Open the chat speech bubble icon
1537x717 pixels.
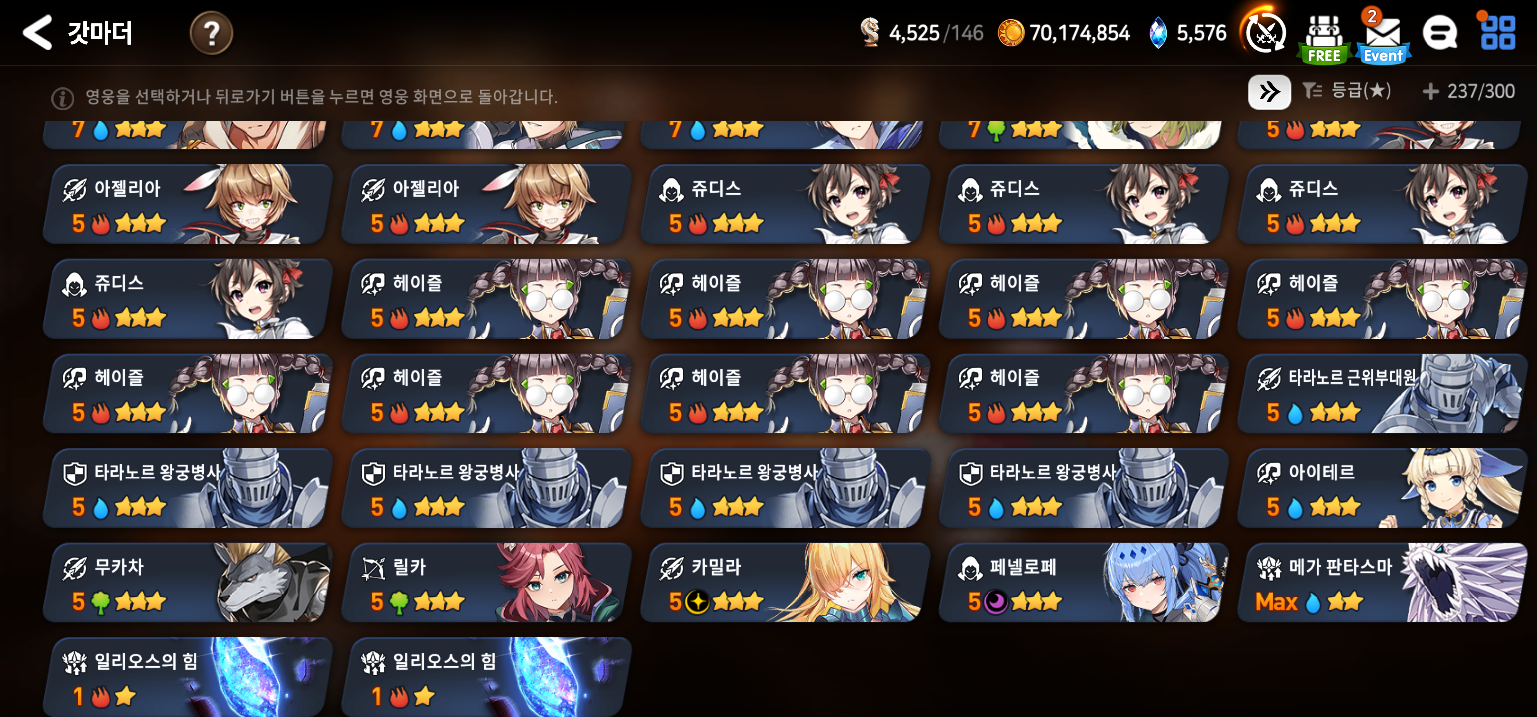coord(1440,33)
